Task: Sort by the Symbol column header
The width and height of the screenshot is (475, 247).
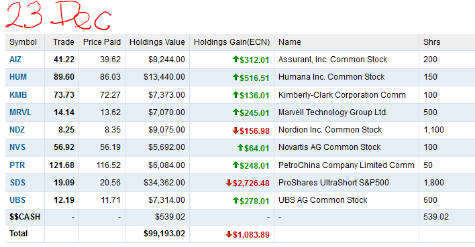Action: [x=23, y=42]
